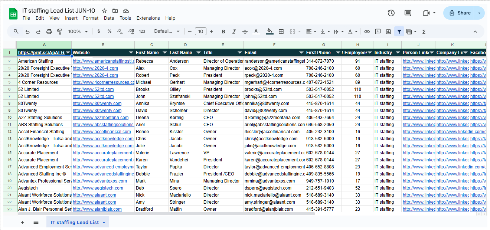Open the Functions sigma menu
This screenshot has width=490, height=230.
pyautogui.click(x=424, y=32)
